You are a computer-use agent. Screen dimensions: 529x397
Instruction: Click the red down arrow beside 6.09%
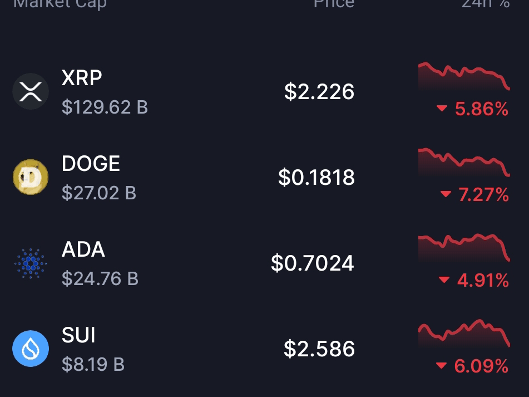(441, 366)
